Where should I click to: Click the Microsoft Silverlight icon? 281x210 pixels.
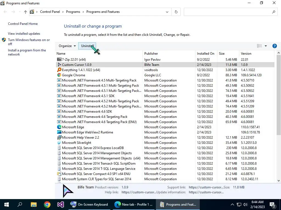[x=59, y=142]
